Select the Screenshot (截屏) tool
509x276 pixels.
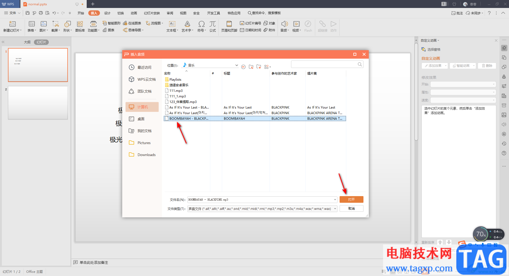[x=55, y=27]
